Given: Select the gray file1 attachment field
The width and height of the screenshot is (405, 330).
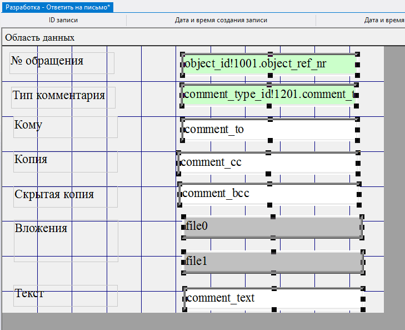Looking at the screenshot, I should [x=273, y=262].
